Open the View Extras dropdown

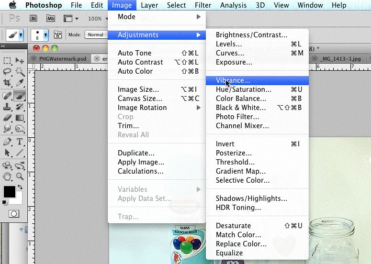coord(70,19)
